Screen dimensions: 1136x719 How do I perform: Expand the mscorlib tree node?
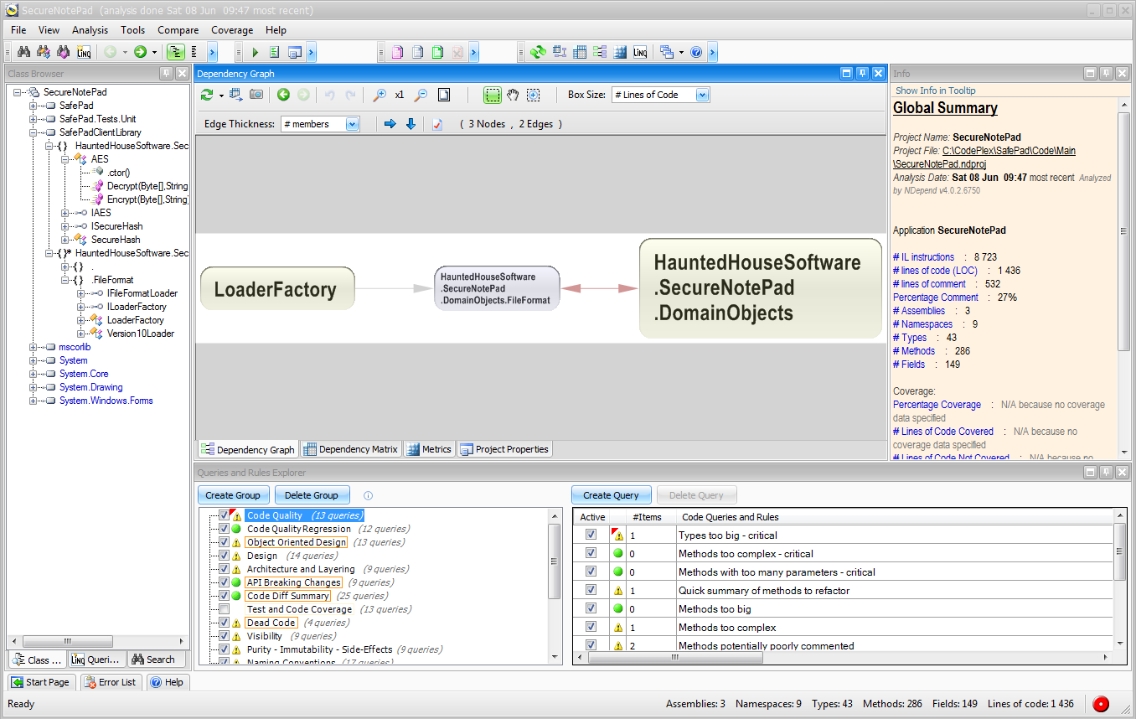(x=34, y=347)
